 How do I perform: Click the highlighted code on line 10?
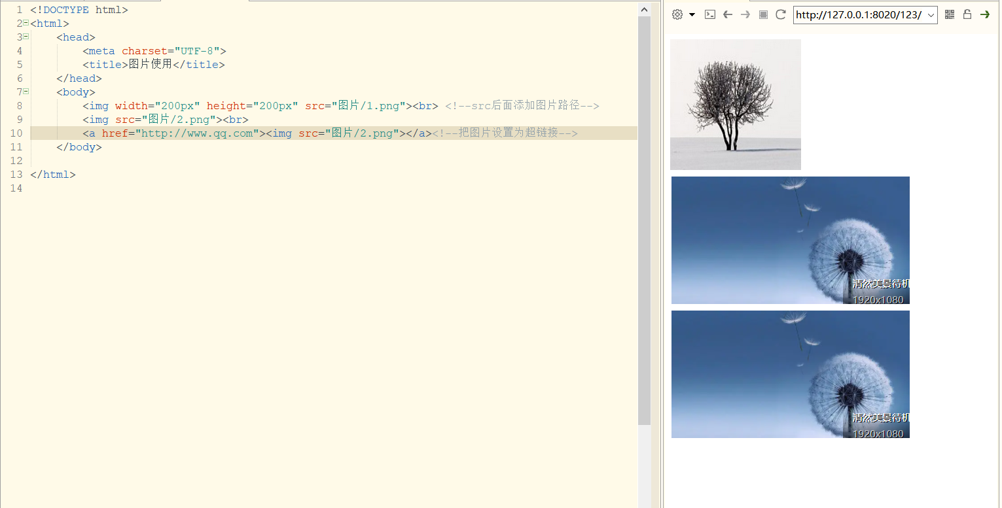(262, 133)
